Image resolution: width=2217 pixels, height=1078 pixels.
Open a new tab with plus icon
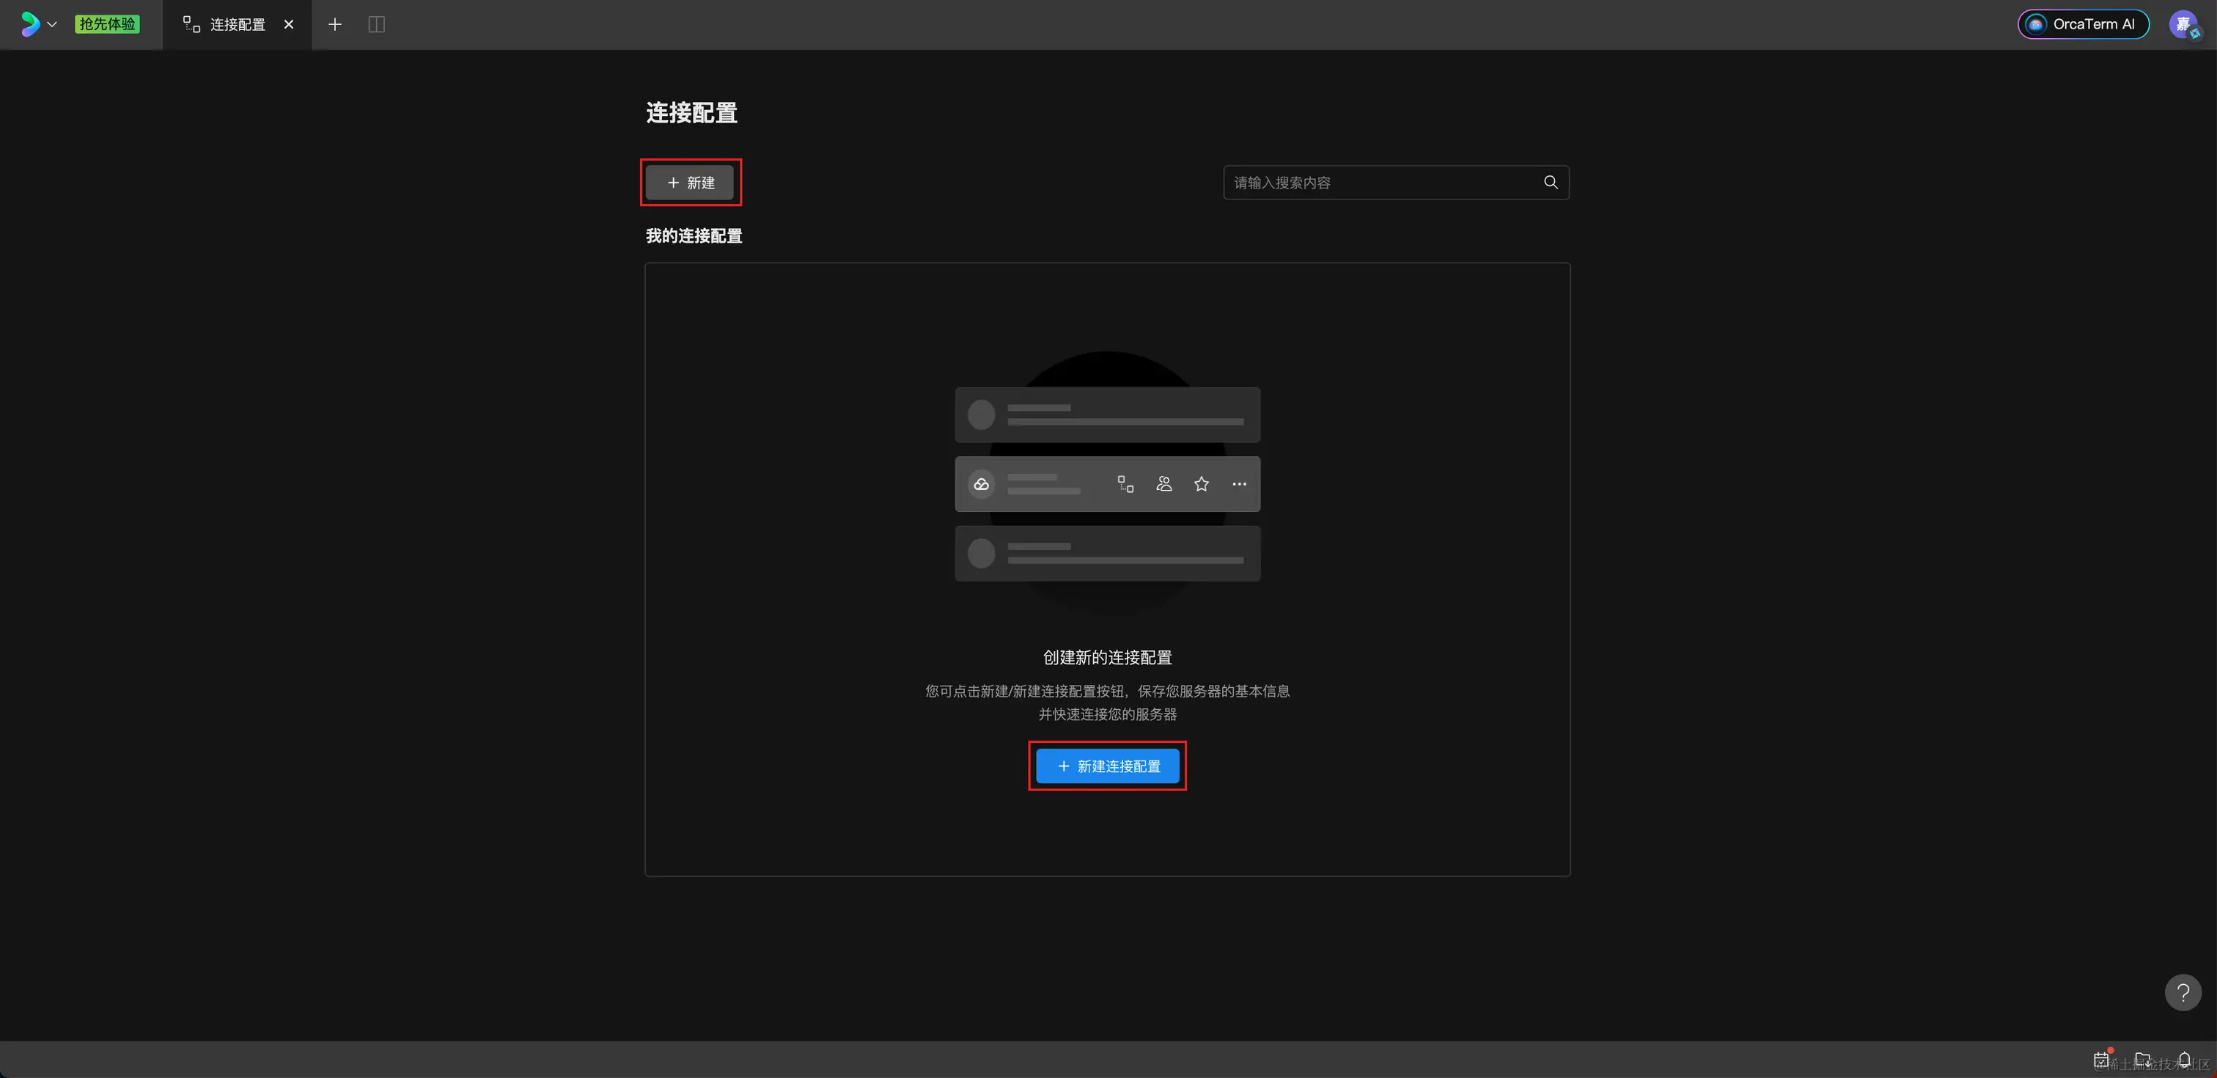335,24
